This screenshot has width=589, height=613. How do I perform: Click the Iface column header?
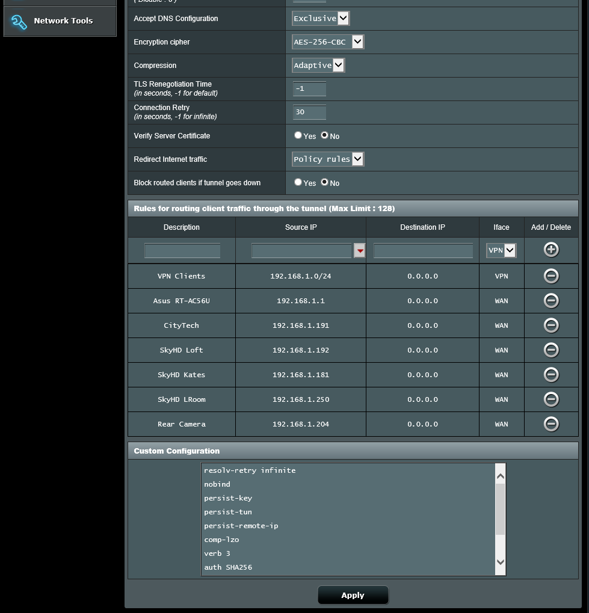point(501,227)
